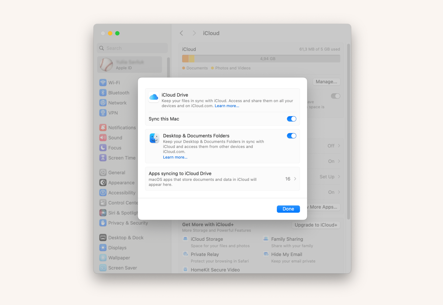Open Wallpaper icon in sidebar
The height and width of the screenshot is (305, 443).
(103, 258)
